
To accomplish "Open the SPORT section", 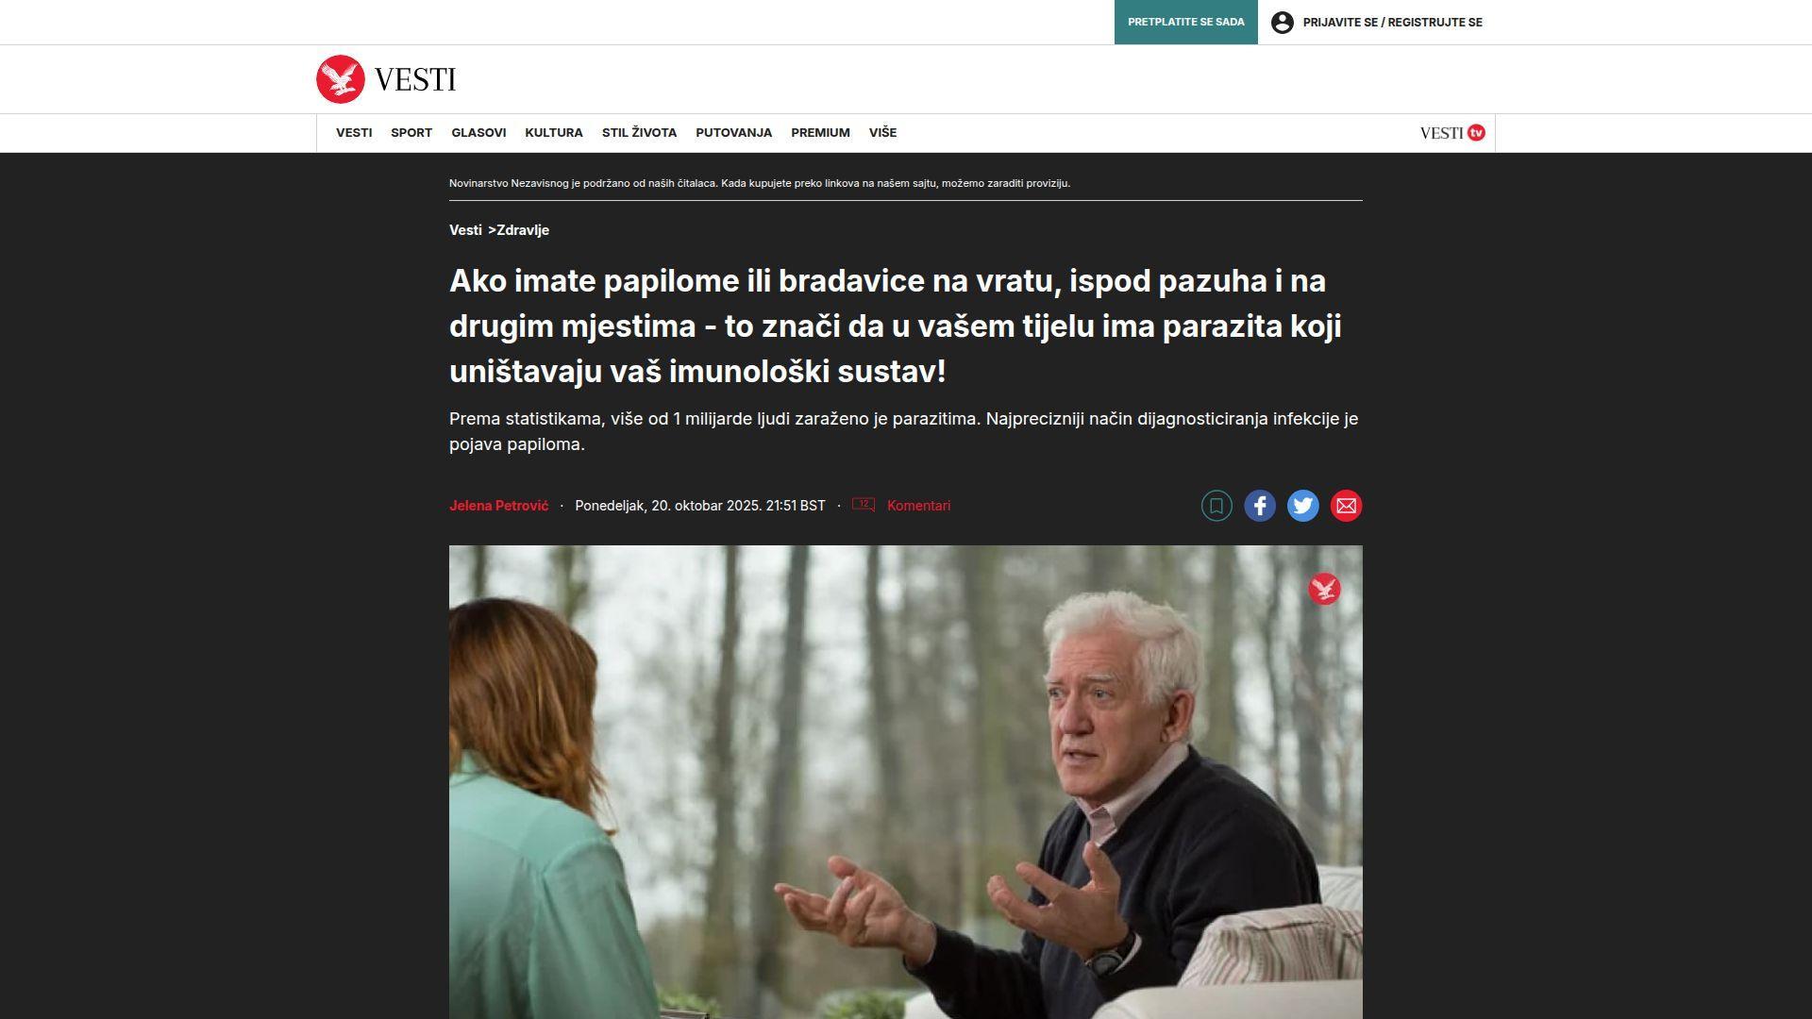I will pos(411,133).
